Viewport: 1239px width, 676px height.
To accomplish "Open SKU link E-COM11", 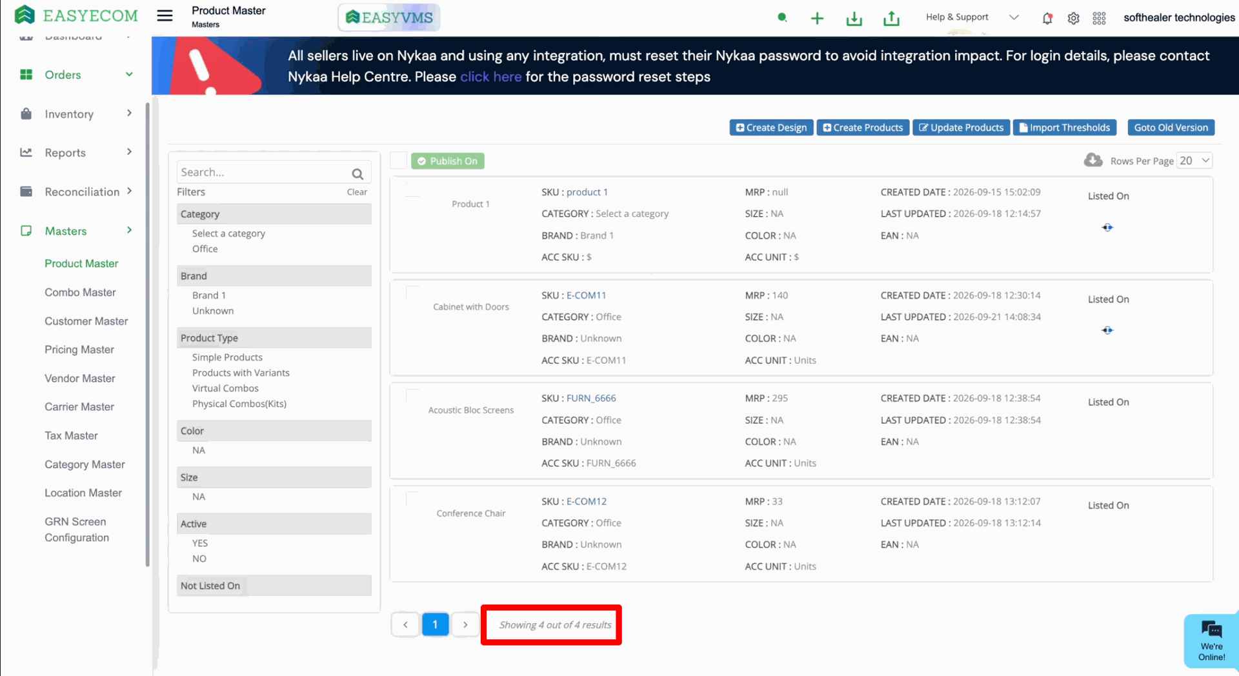I will (x=586, y=295).
